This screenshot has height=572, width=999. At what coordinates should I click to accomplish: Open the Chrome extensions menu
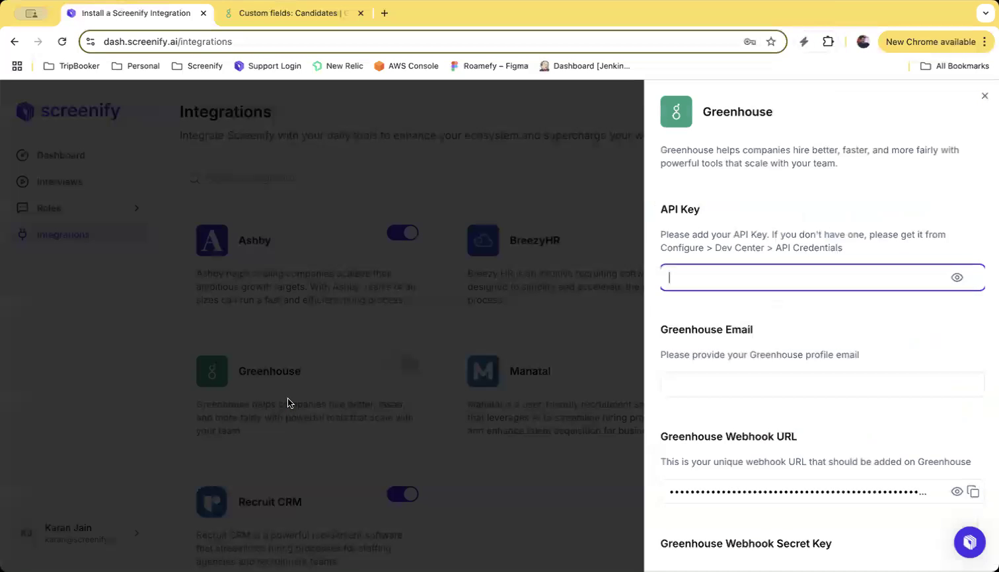point(828,42)
